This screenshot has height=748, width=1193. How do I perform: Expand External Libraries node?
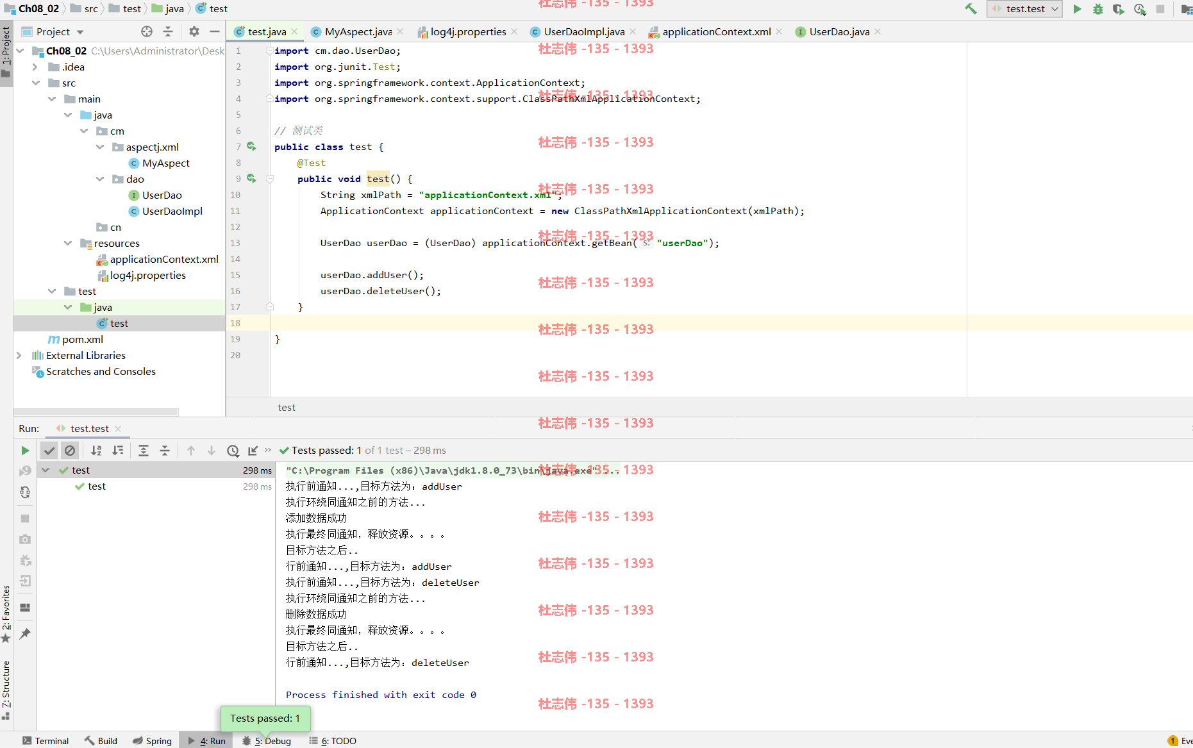pyautogui.click(x=19, y=355)
